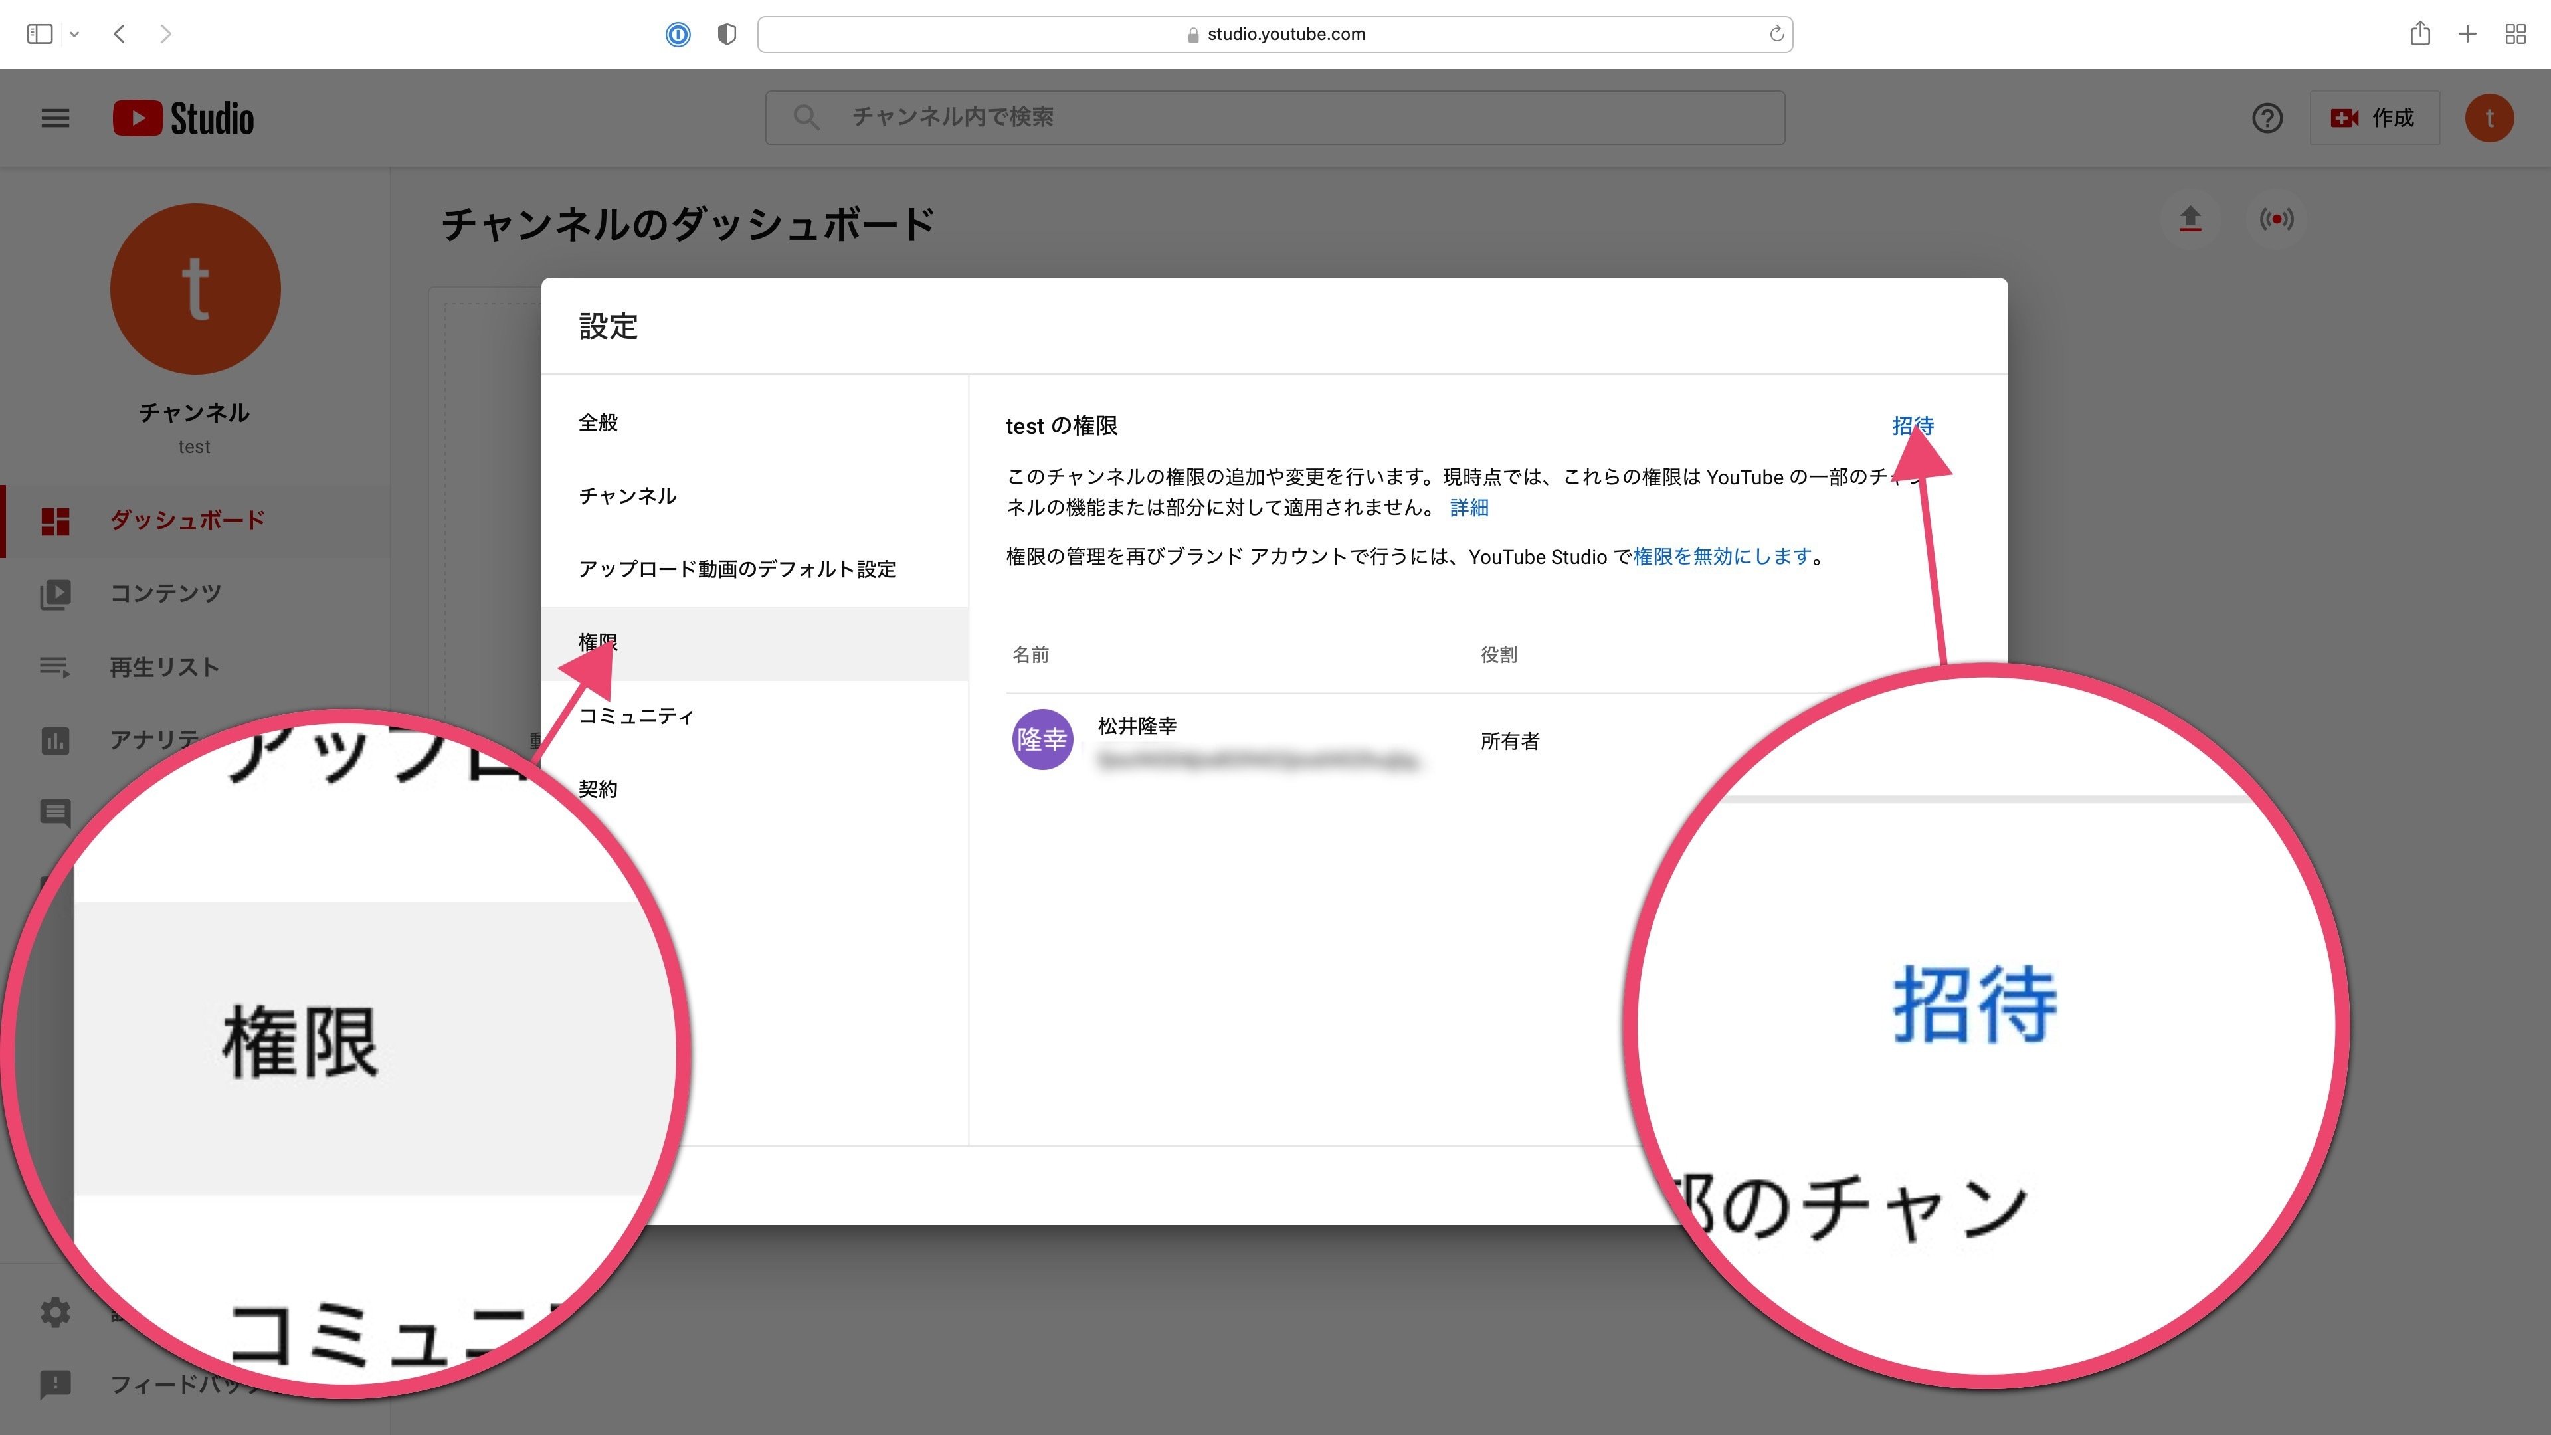Go forward with Safari forward arrow
Viewport: 2551px width, 1435px height.
tap(165, 34)
